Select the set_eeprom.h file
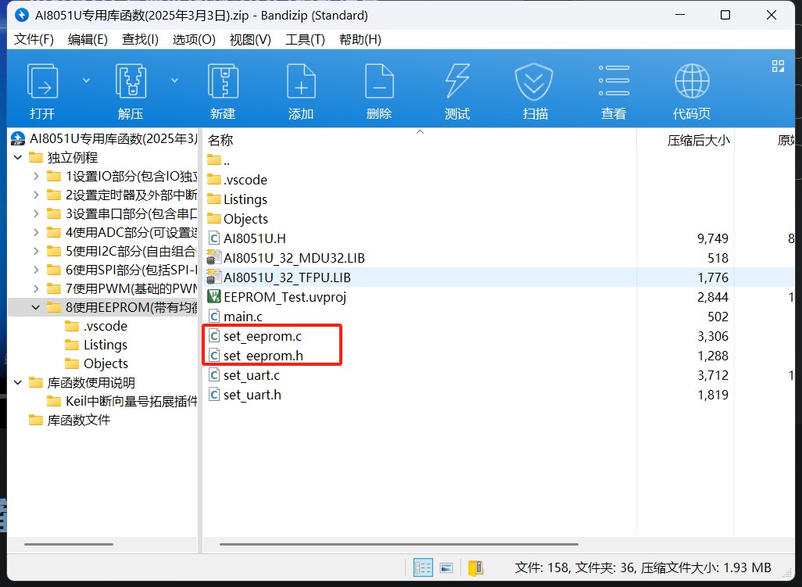The height and width of the screenshot is (587, 802). (256, 356)
